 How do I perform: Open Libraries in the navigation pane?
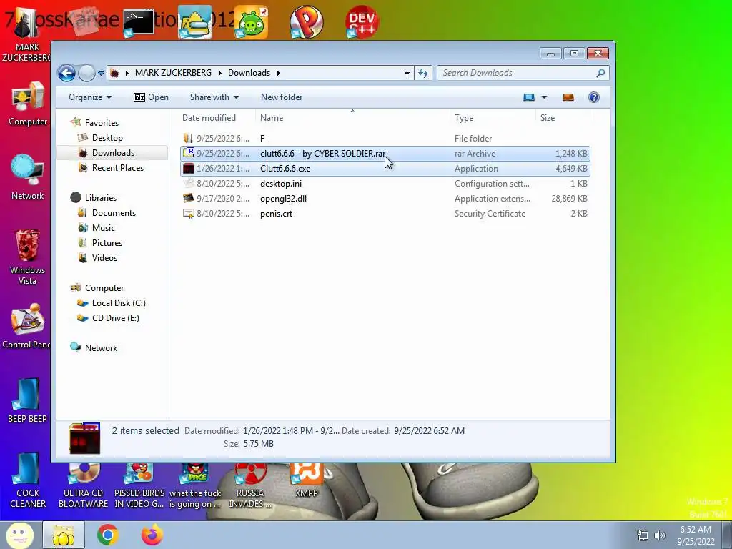click(100, 198)
